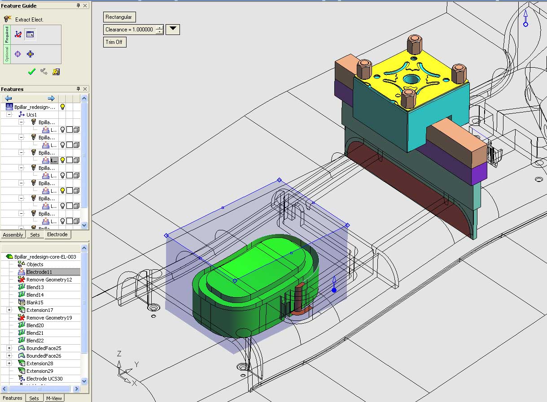
Task: Collapse the Ucs1 tree node
Action: pyautogui.click(x=9, y=114)
